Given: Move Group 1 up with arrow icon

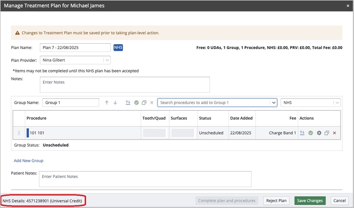Looking at the screenshot, I should pyautogui.click(x=107, y=103).
